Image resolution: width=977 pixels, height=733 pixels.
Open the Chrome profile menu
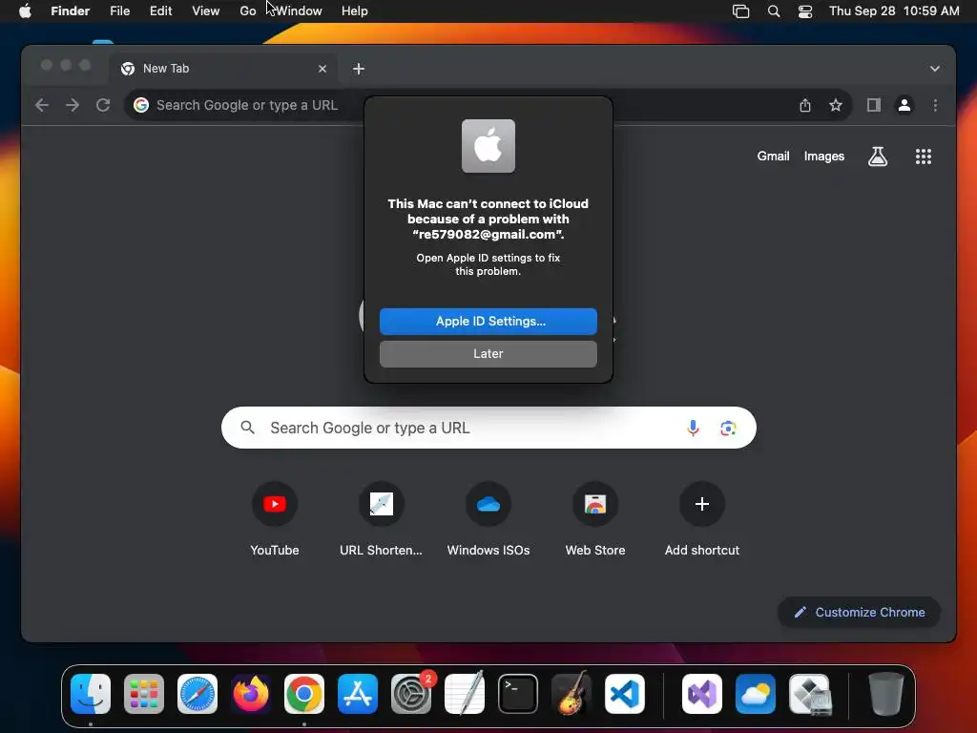coord(904,105)
